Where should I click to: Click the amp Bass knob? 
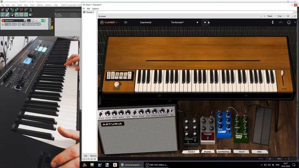click(x=128, y=112)
